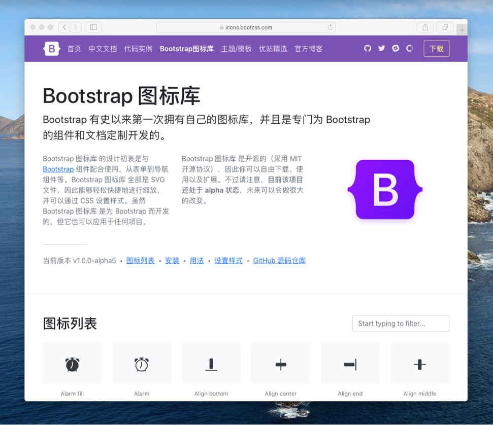Click the Bootstrap logo in the navbar

[52, 49]
